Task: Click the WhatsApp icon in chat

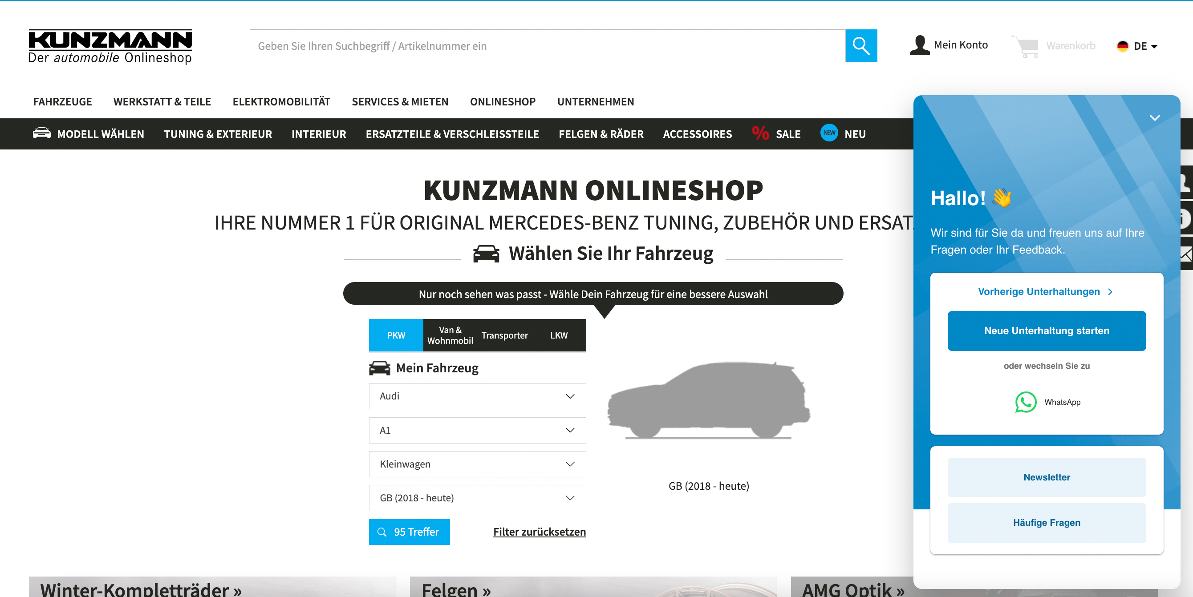Action: coord(1025,402)
